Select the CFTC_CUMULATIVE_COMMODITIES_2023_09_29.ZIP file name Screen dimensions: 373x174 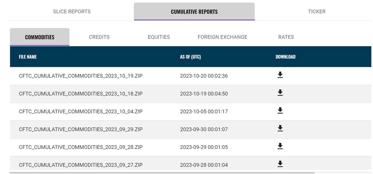pos(81,129)
